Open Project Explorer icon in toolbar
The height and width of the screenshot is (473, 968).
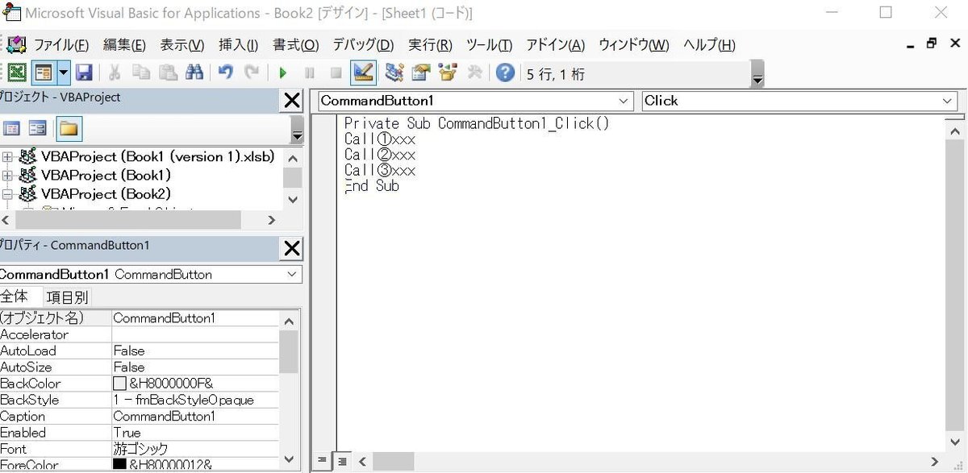coord(394,73)
